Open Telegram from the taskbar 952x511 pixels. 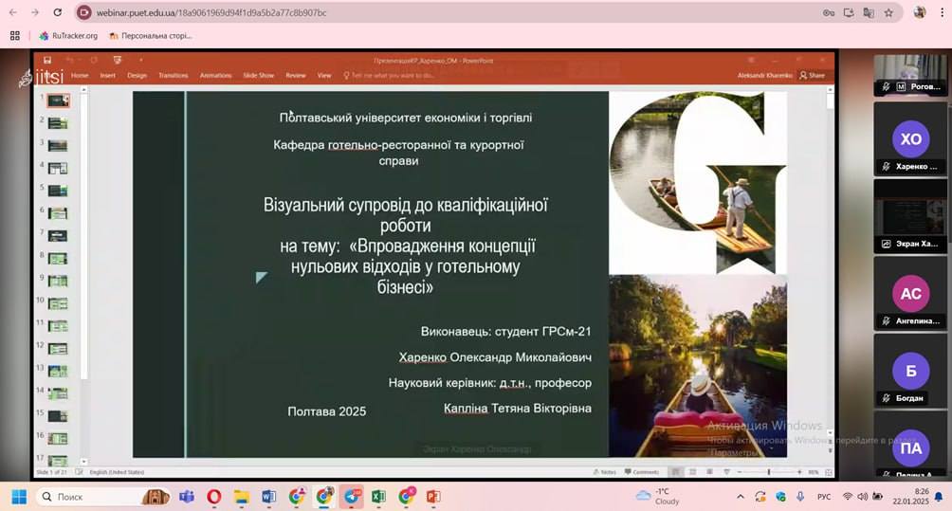[x=352, y=496]
